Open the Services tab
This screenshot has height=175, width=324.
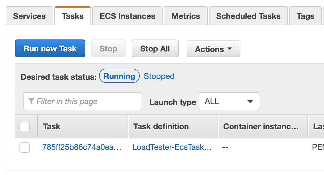coord(29,16)
